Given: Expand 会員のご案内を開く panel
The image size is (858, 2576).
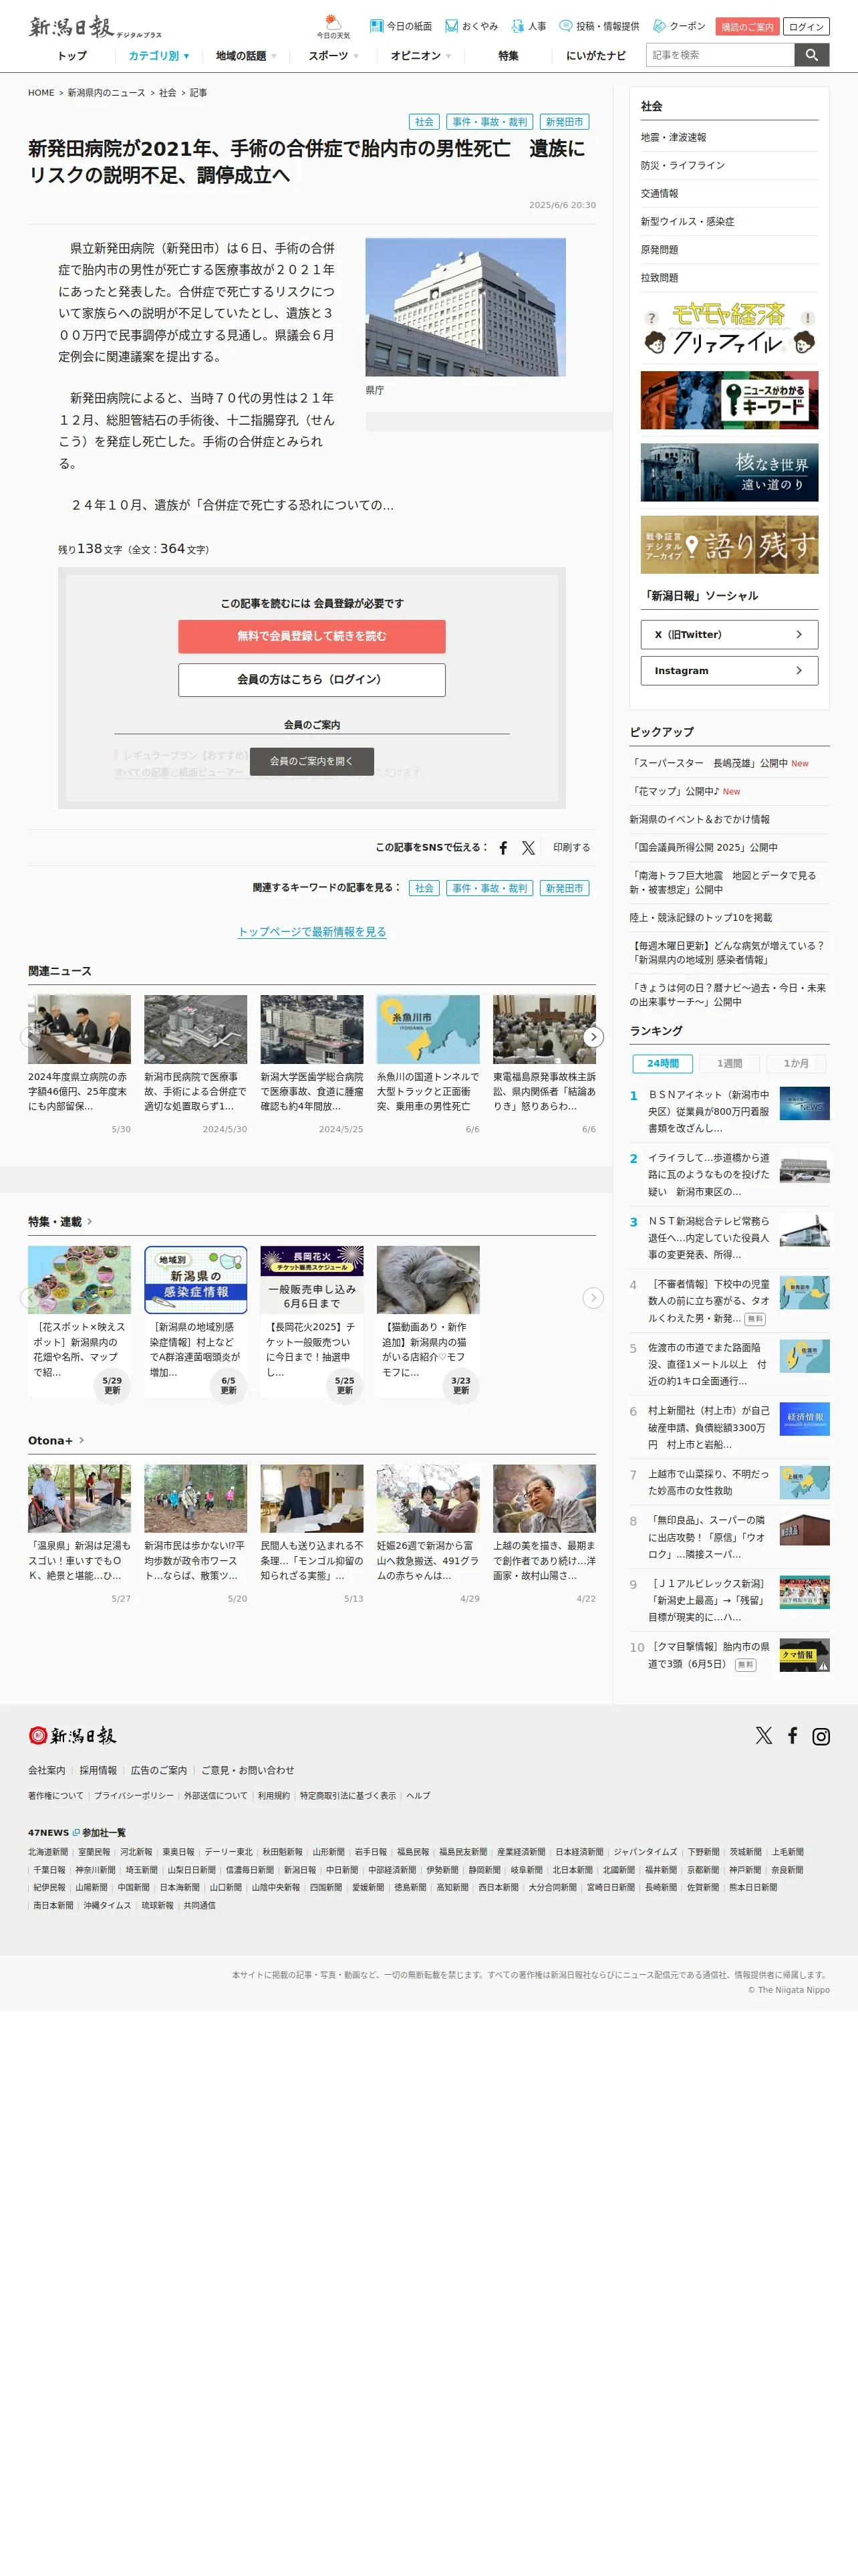Looking at the screenshot, I should (x=311, y=761).
